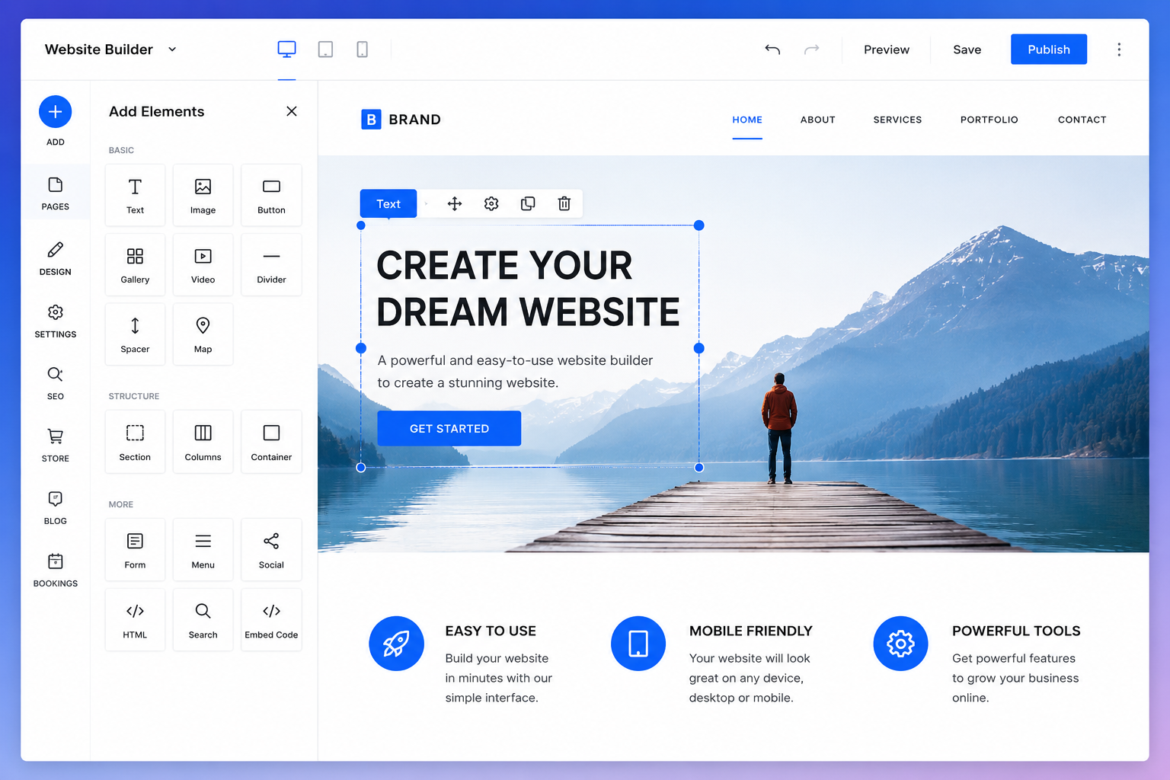Click the Text label on element toolbar
1170x780 pixels.
click(388, 203)
